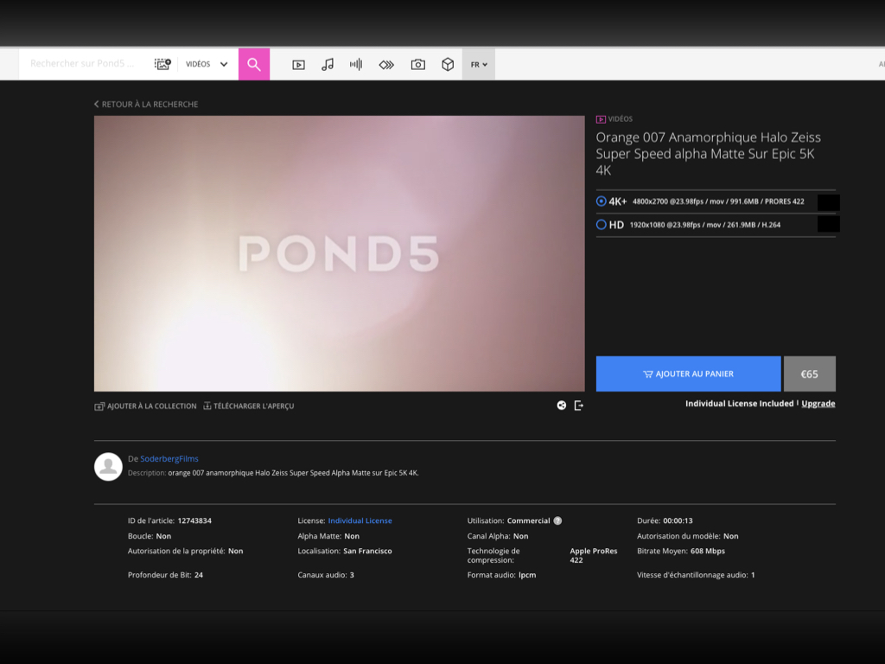The height and width of the screenshot is (664, 885).
Task: Open the 3D models cube icon
Action: pos(448,64)
